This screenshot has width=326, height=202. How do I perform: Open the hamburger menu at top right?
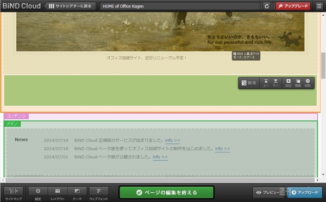coord(319,6)
